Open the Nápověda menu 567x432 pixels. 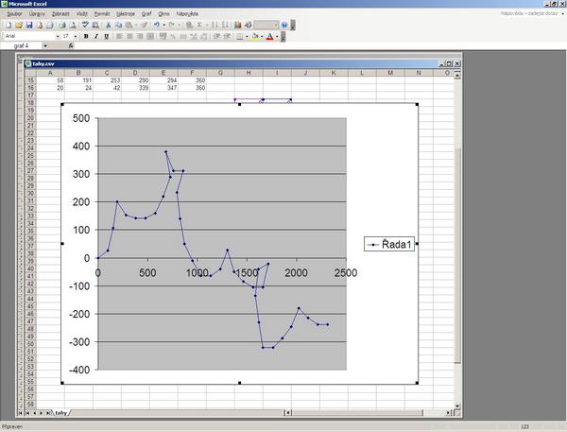tap(187, 14)
